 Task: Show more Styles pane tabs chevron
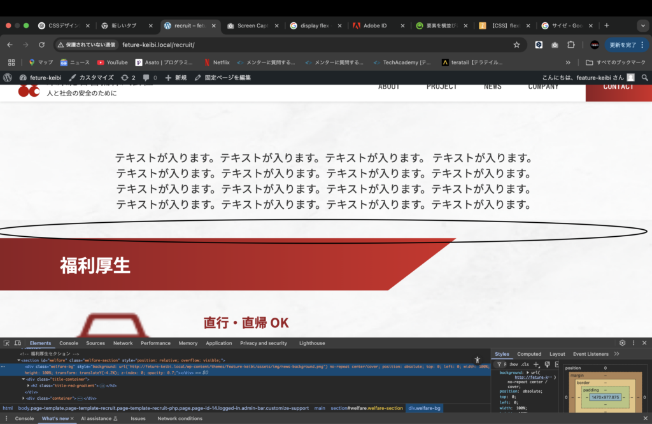pyautogui.click(x=616, y=354)
